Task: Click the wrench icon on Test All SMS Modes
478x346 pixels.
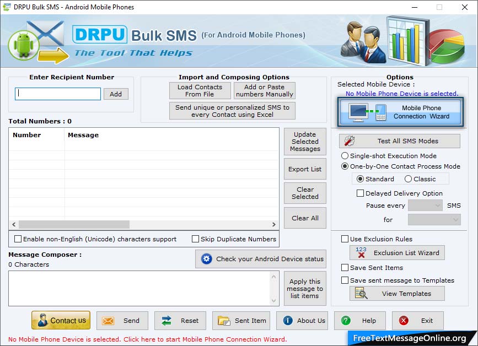Action: [x=350, y=140]
